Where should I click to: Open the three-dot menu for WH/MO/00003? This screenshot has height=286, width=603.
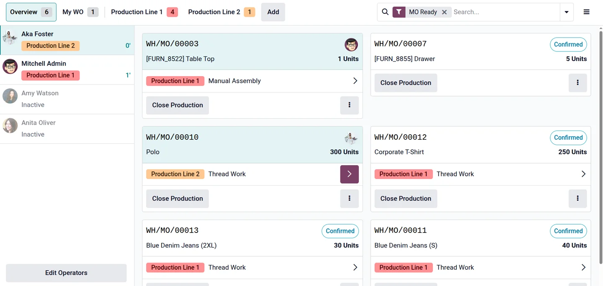(349, 105)
